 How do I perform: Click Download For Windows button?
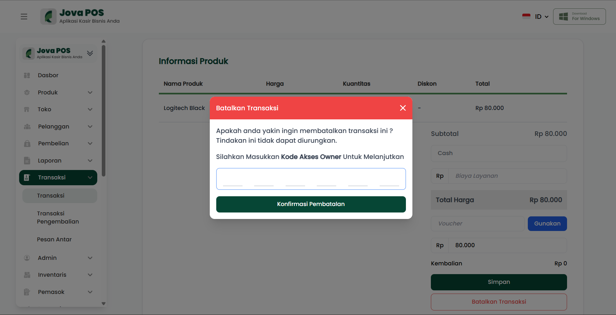(x=579, y=17)
